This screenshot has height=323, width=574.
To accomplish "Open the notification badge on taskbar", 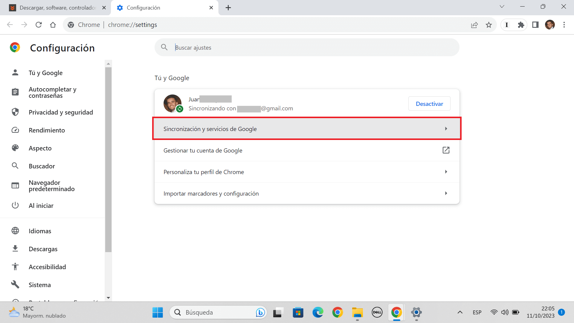I will click(561, 312).
